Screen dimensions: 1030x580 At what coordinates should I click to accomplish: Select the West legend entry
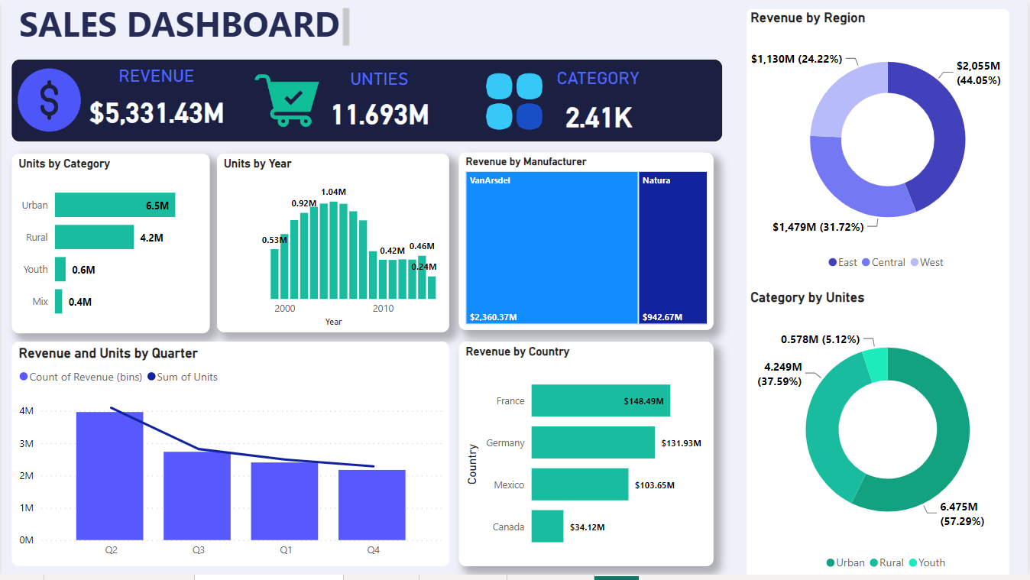926,262
